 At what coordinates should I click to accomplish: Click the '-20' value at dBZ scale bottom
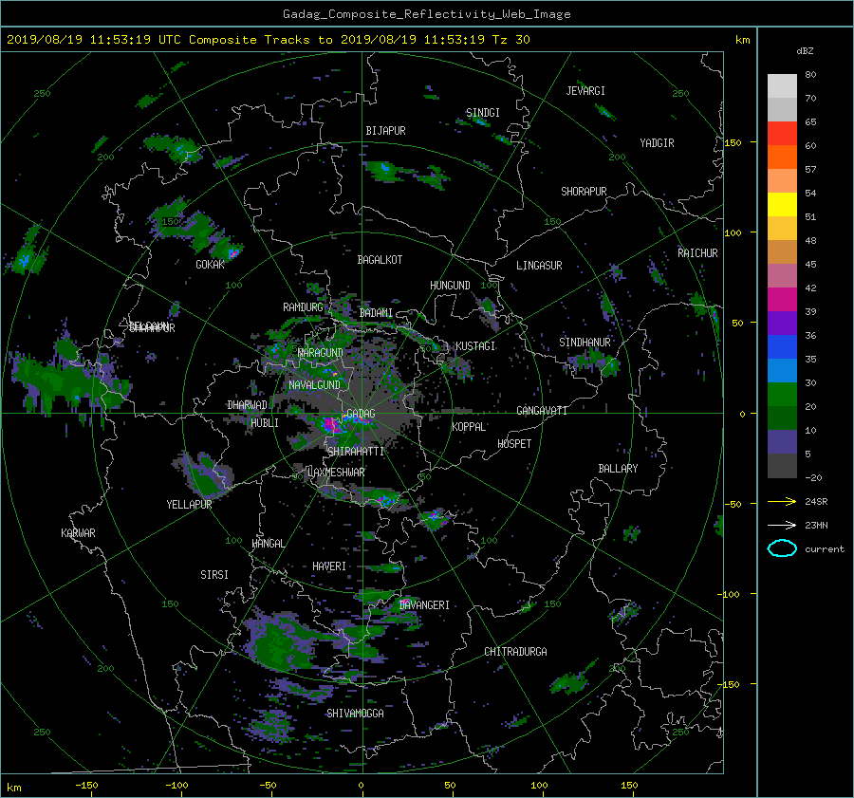point(813,477)
